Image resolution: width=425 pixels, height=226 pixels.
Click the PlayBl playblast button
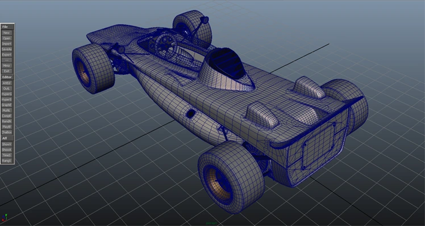pyautogui.click(x=6, y=126)
